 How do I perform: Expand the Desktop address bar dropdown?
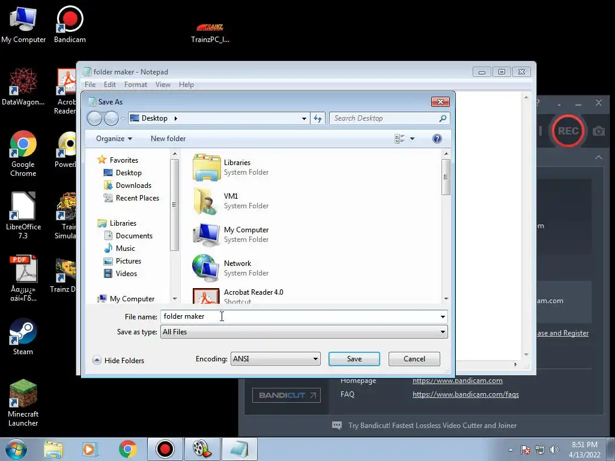click(x=304, y=118)
